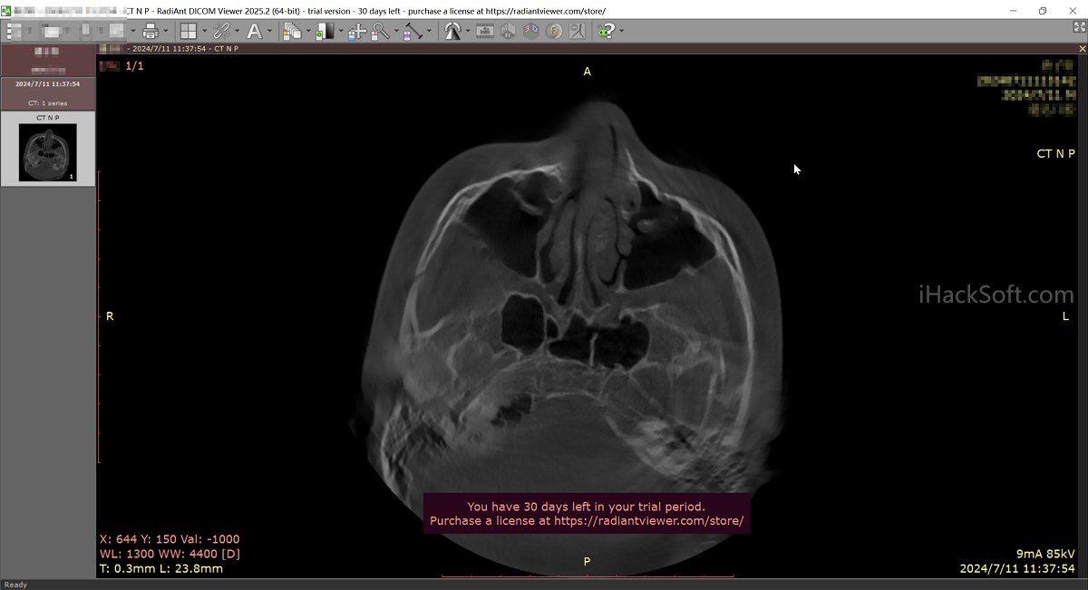Open the synchronization options dropdown arrow

click(237, 31)
